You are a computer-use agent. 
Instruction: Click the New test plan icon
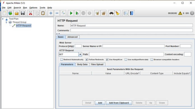click(4, 13)
